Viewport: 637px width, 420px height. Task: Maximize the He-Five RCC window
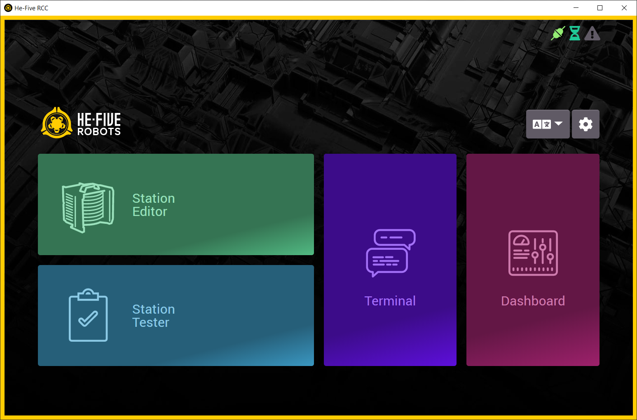(600, 8)
